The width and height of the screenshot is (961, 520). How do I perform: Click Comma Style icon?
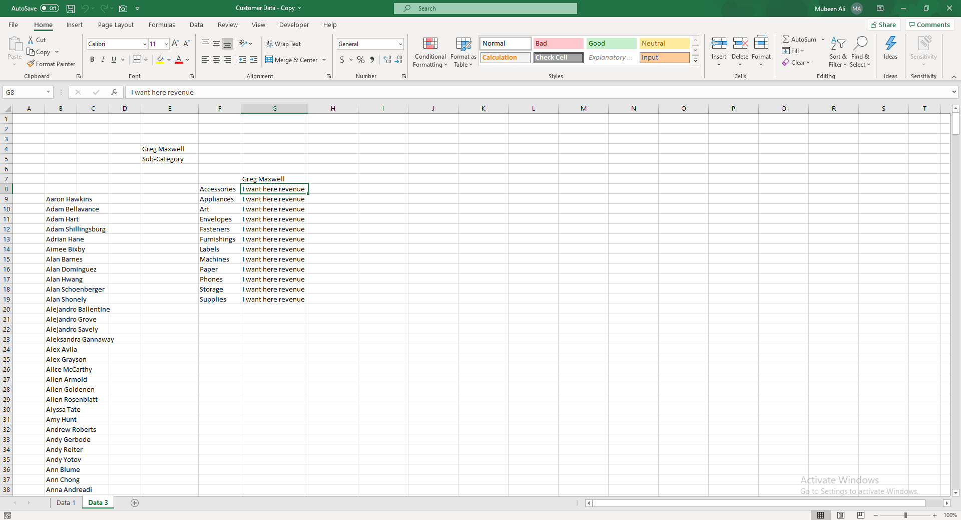pyautogui.click(x=372, y=60)
